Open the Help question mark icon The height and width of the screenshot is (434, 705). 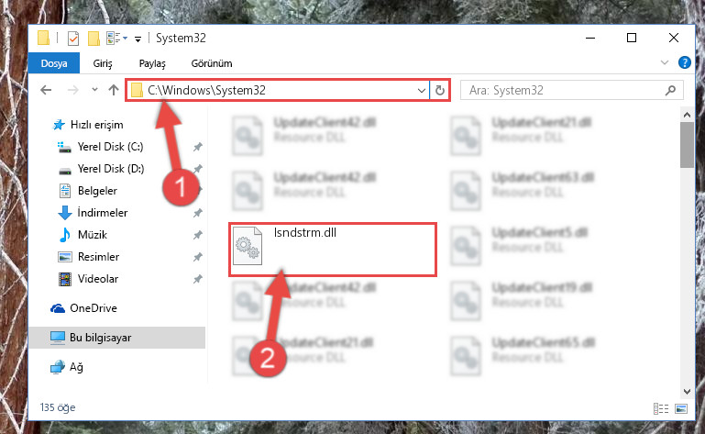[x=684, y=62]
